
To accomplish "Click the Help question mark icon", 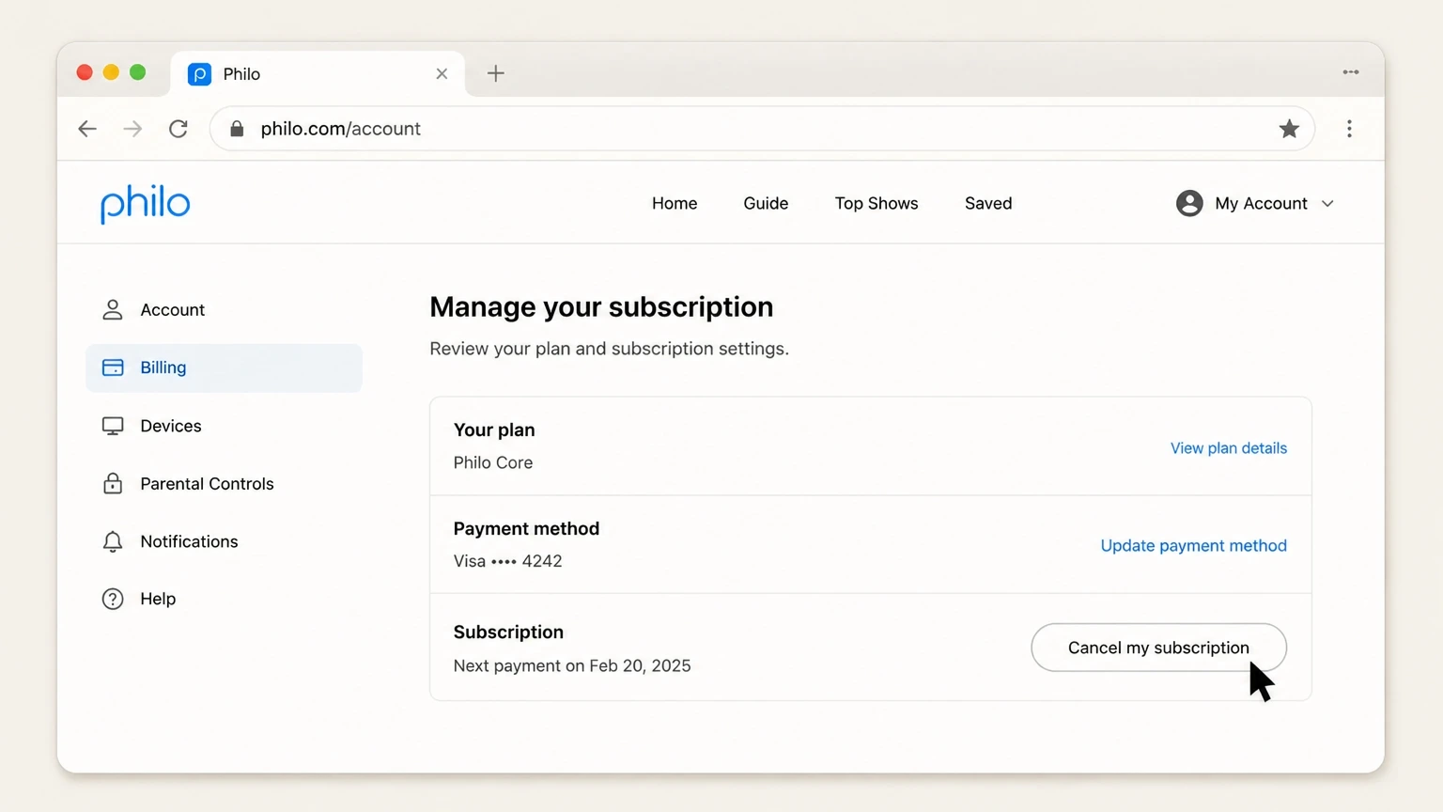I will click(x=113, y=599).
